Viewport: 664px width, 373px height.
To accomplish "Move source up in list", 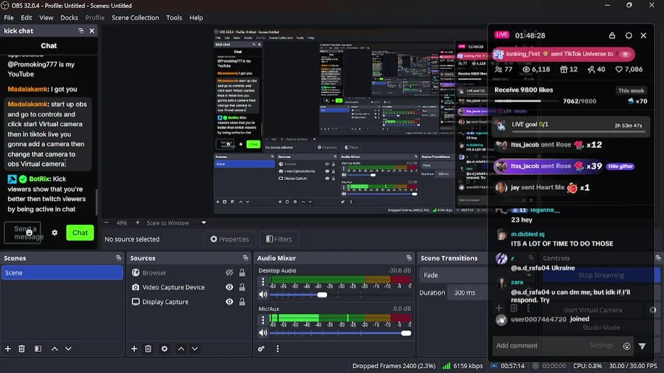I will point(181,349).
